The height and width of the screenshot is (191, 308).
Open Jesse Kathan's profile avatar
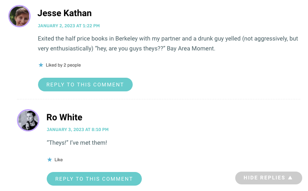(x=19, y=16)
